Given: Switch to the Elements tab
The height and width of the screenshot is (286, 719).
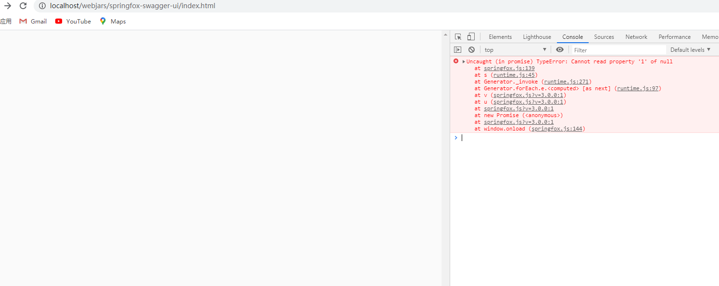Looking at the screenshot, I should [500, 37].
